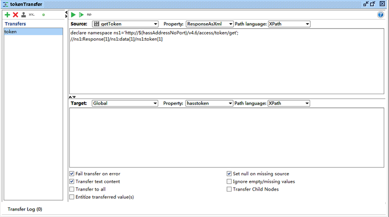Open the source Property dropdown ResponseAsXml
Screen dimensions: 389x217
click(x=210, y=24)
